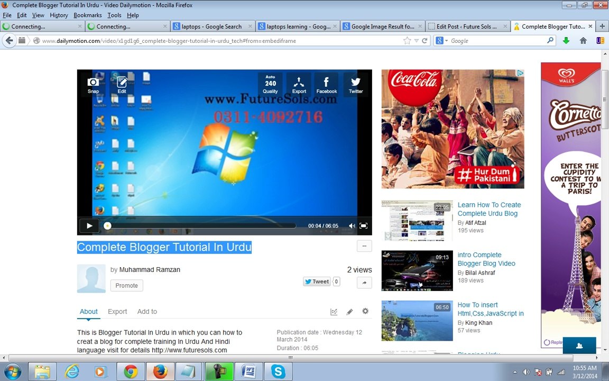The image size is (609, 381).
Task: Click thumbnail of the 06:50 video
Action: tap(417, 321)
